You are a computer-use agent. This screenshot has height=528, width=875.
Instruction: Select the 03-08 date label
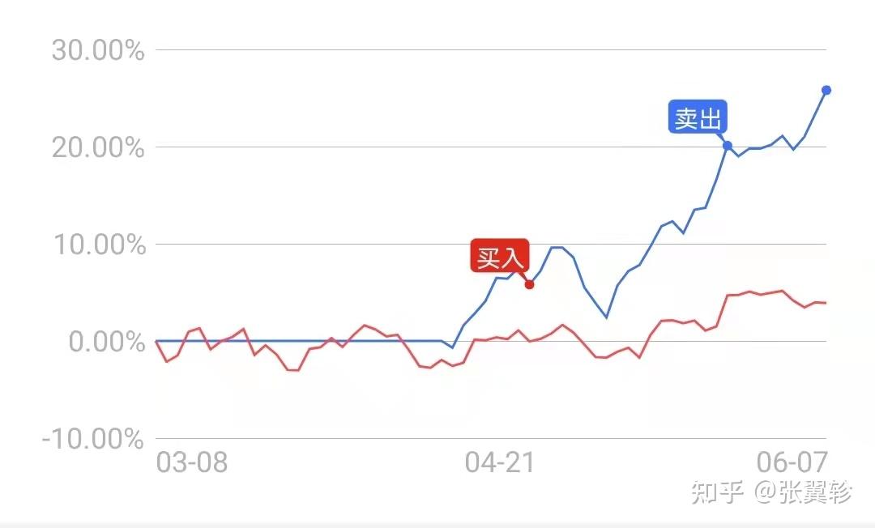click(x=191, y=463)
